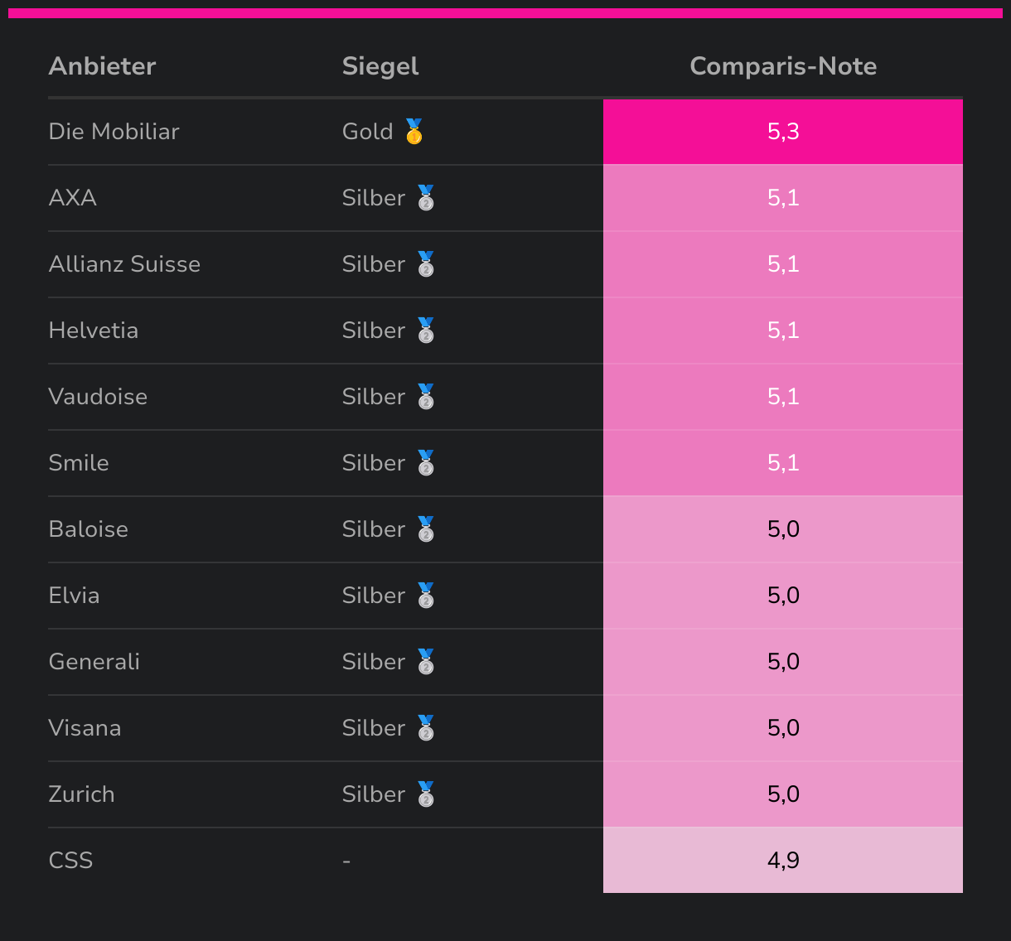Click the Siegel column header
The width and height of the screenshot is (1011, 941).
point(380,66)
